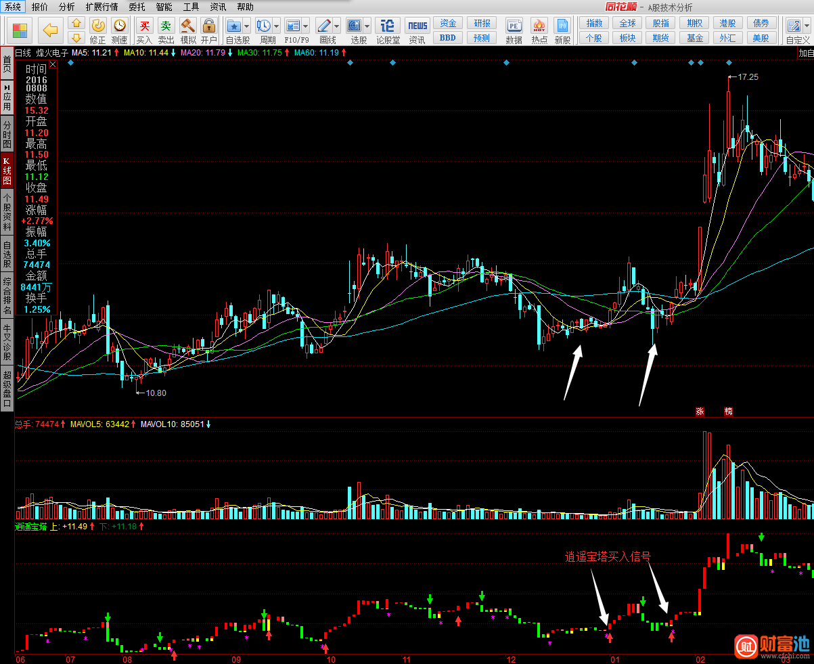Open the 论股堂 forum icon

point(388,26)
